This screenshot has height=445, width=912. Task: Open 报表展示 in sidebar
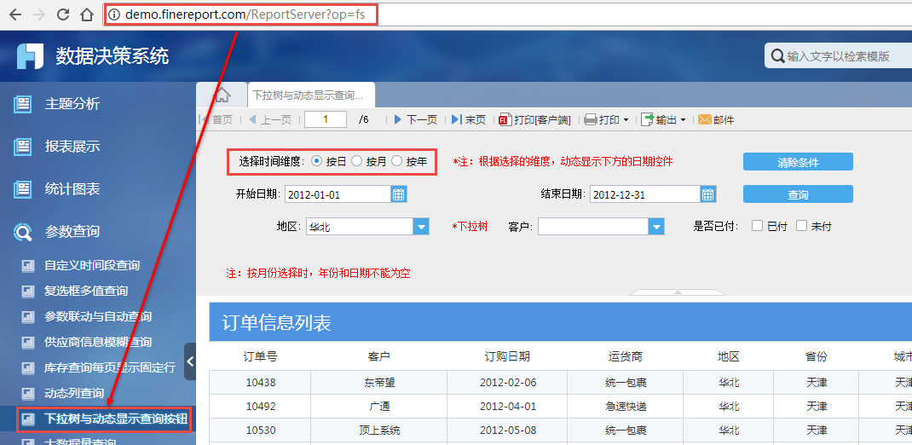[72, 147]
